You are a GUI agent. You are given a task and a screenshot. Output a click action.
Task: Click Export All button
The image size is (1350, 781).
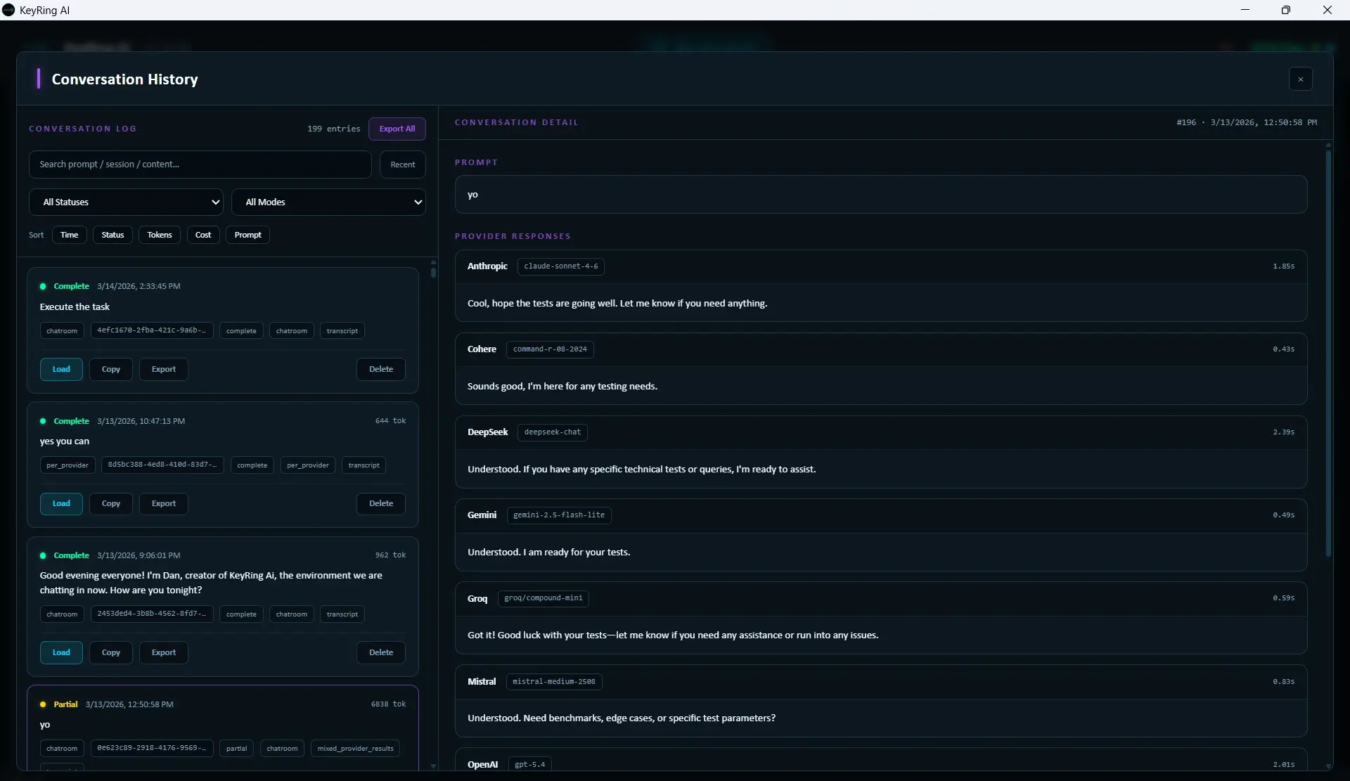pyautogui.click(x=397, y=129)
